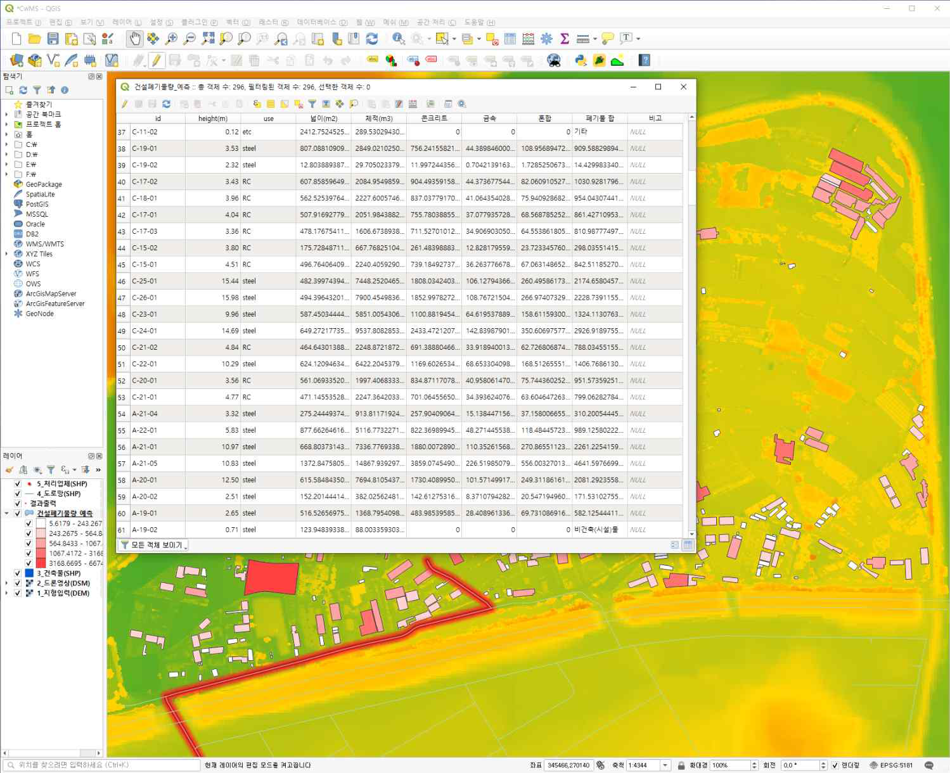Click the 콘크리트 column header
Screen dimensions: 950x773
point(434,118)
